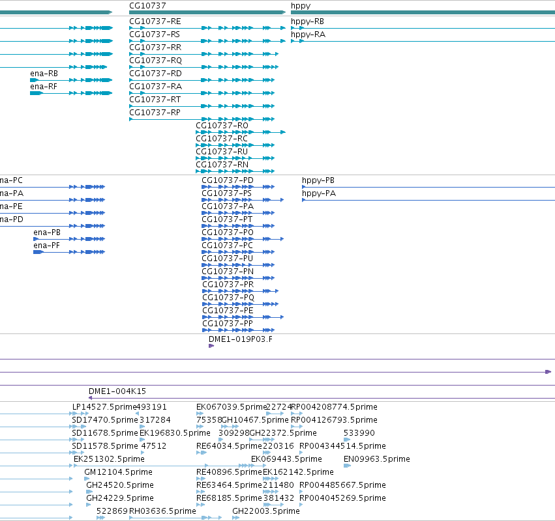Click the ena-RF transcript label
This screenshot has height=521, width=555.
pos(44,87)
